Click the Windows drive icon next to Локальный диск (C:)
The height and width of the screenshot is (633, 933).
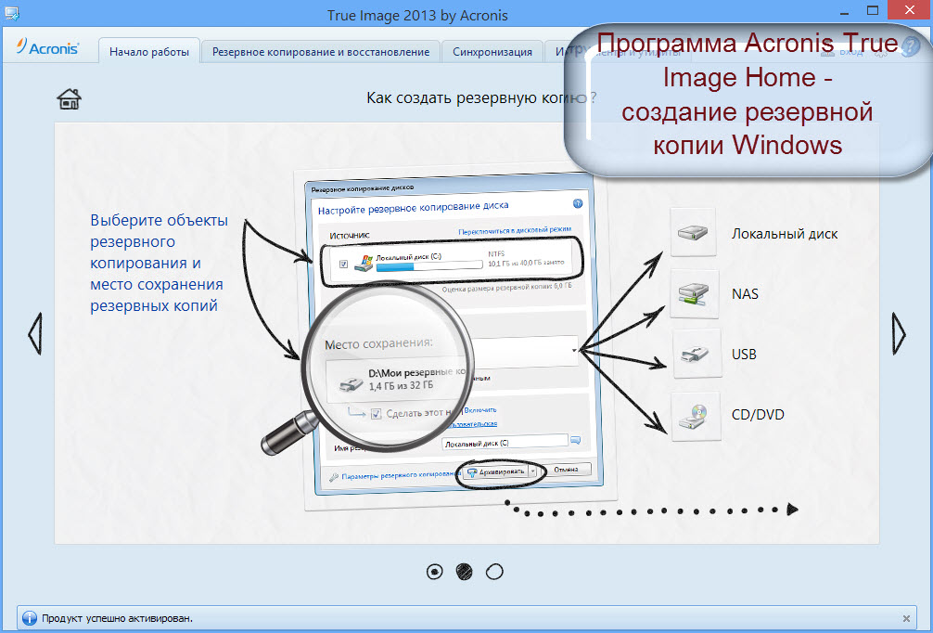pyautogui.click(x=364, y=263)
